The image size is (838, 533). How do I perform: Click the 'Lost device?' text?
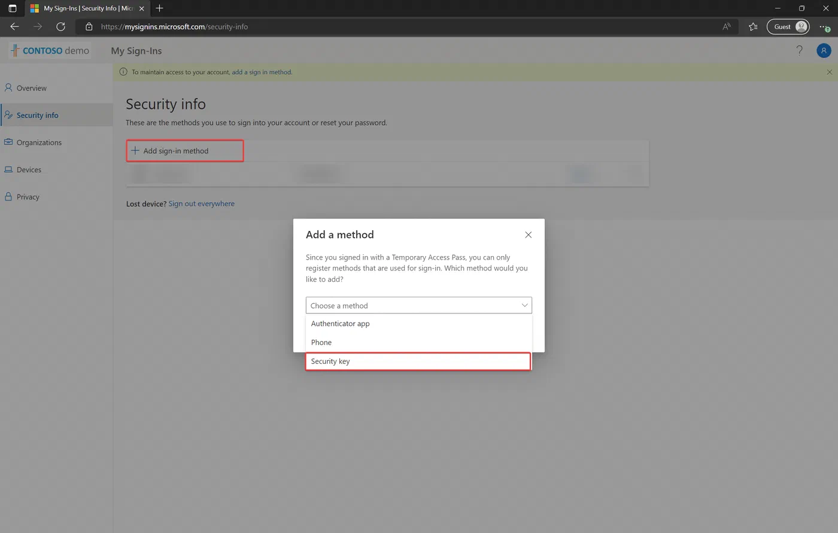146,204
